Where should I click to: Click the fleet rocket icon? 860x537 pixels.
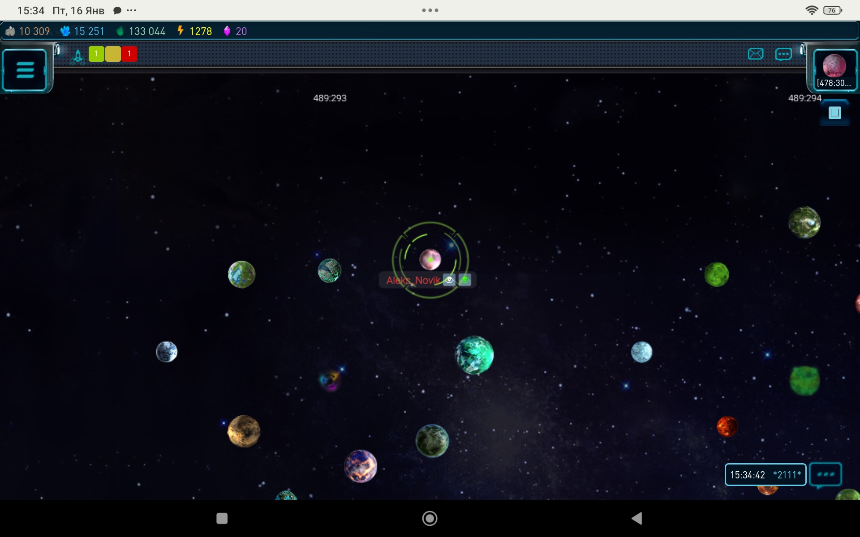pyautogui.click(x=78, y=55)
